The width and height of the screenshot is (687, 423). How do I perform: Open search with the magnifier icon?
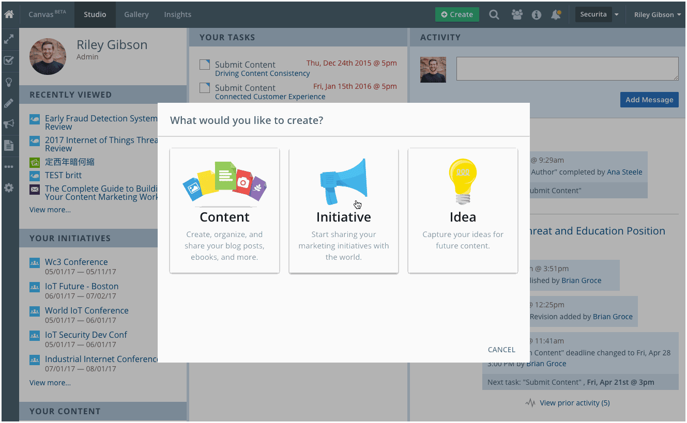(x=494, y=14)
